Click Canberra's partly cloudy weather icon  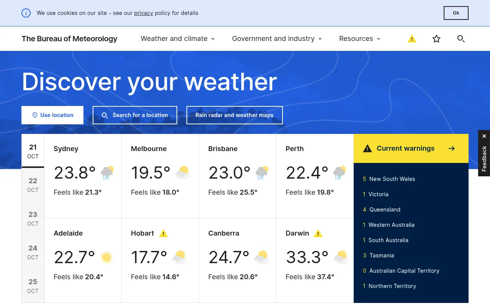(262, 257)
